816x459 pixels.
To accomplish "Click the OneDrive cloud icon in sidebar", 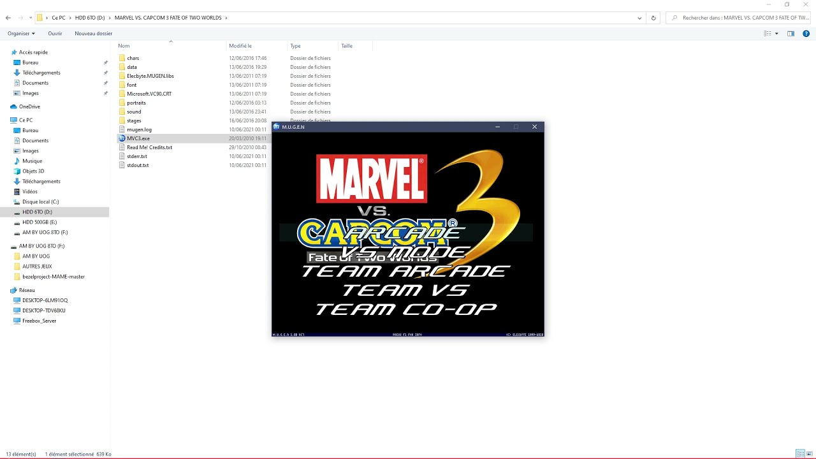I will click(13, 106).
